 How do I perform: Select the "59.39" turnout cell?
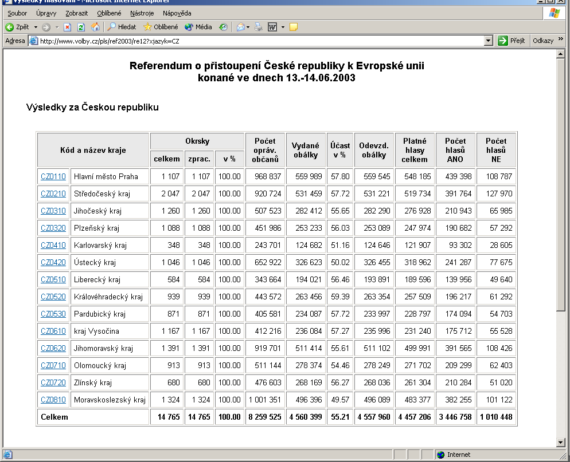click(340, 297)
